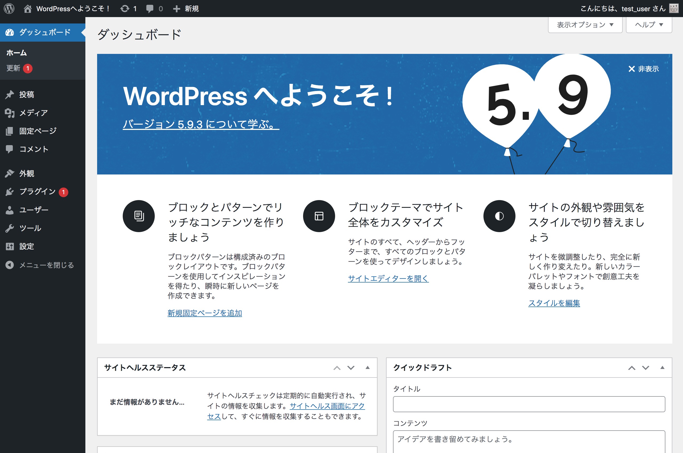Click the プラグイン plug icon

[10, 192]
